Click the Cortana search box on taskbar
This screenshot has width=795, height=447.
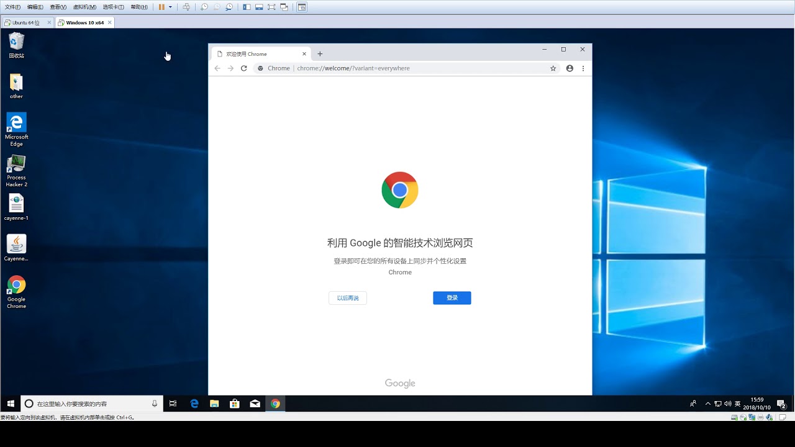pos(92,404)
